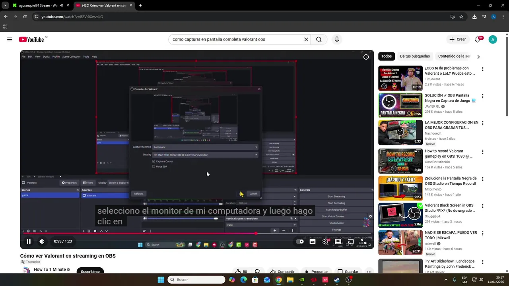Go to YouTube home via logo
509x286 pixels.
pos(31,39)
